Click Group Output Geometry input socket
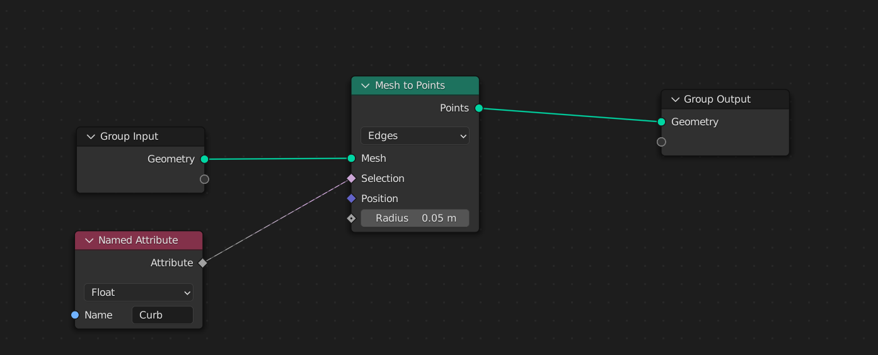Screen dimensions: 878x355 [x=661, y=122]
